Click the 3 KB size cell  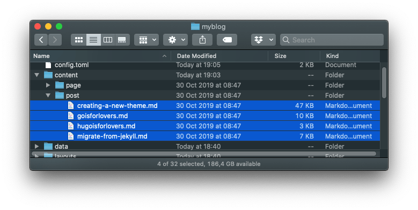coord(306,126)
